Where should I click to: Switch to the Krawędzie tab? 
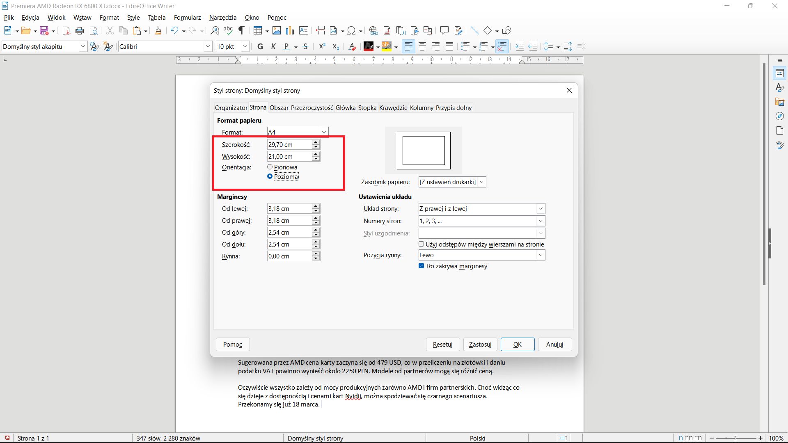tap(393, 108)
